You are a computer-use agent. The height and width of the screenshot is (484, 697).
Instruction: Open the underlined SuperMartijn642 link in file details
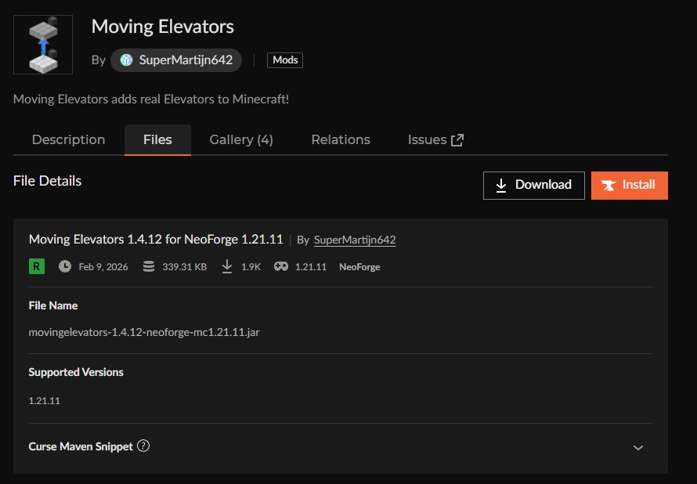pyautogui.click(x=355, y=240)
